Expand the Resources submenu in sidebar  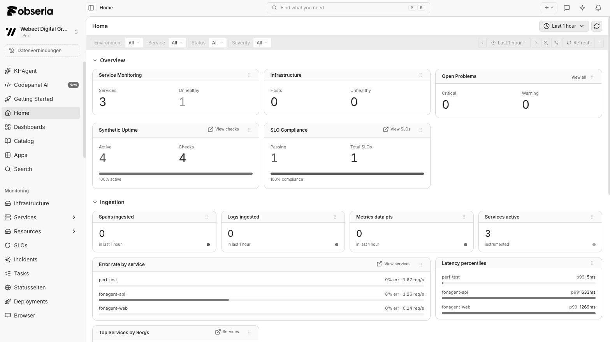point(74,231)
